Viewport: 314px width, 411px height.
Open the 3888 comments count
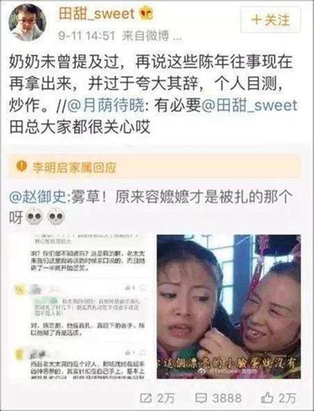[227, 398]
